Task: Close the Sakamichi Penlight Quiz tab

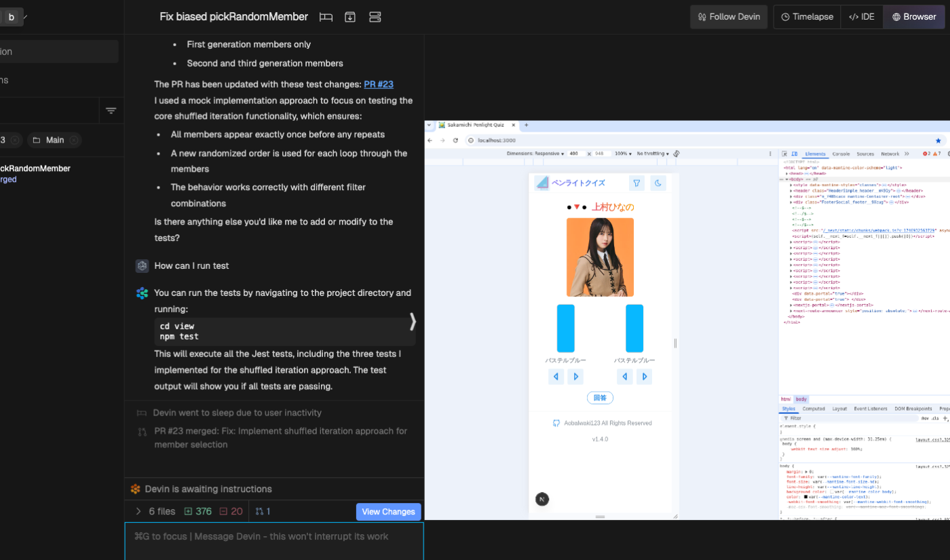Action: click(512, 125)
